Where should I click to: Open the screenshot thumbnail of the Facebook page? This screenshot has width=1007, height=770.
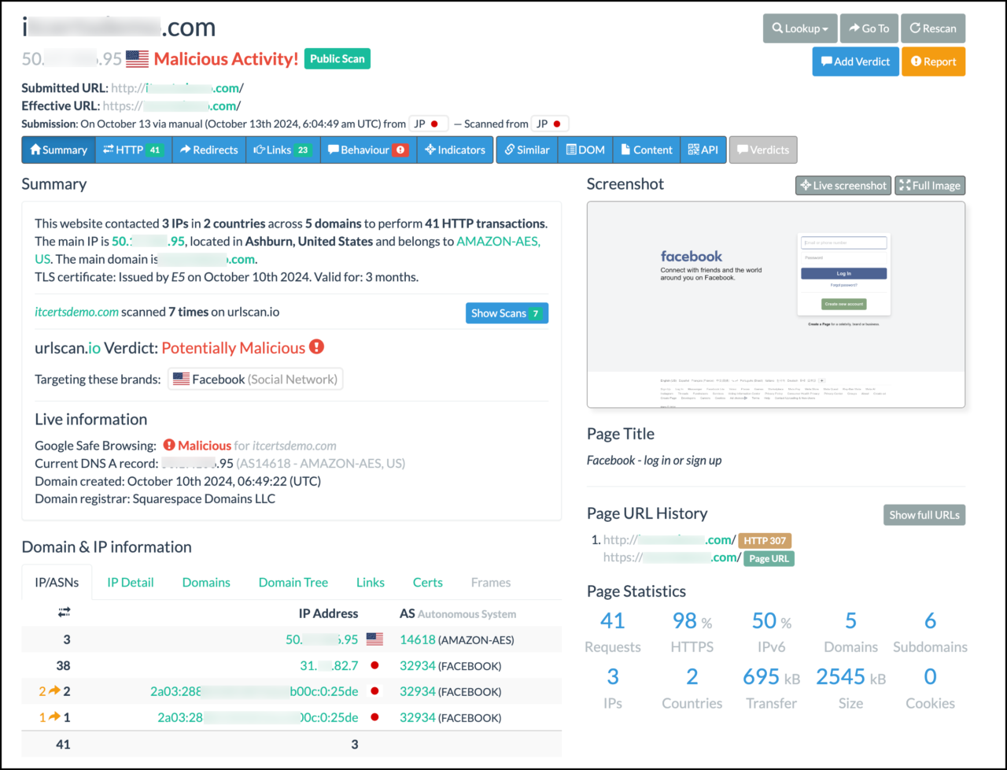(x=775, y=305)
